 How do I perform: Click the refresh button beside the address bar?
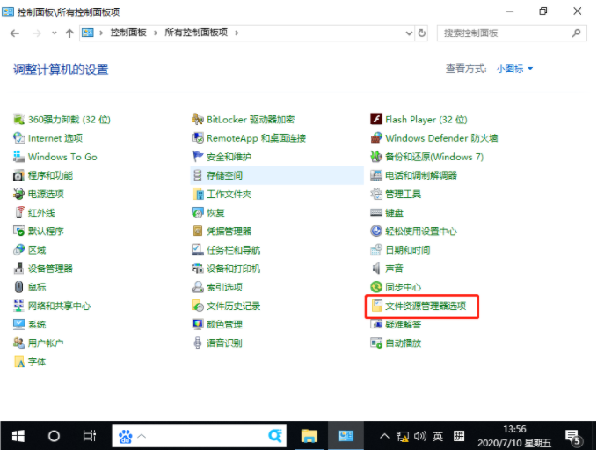[422, 33]
